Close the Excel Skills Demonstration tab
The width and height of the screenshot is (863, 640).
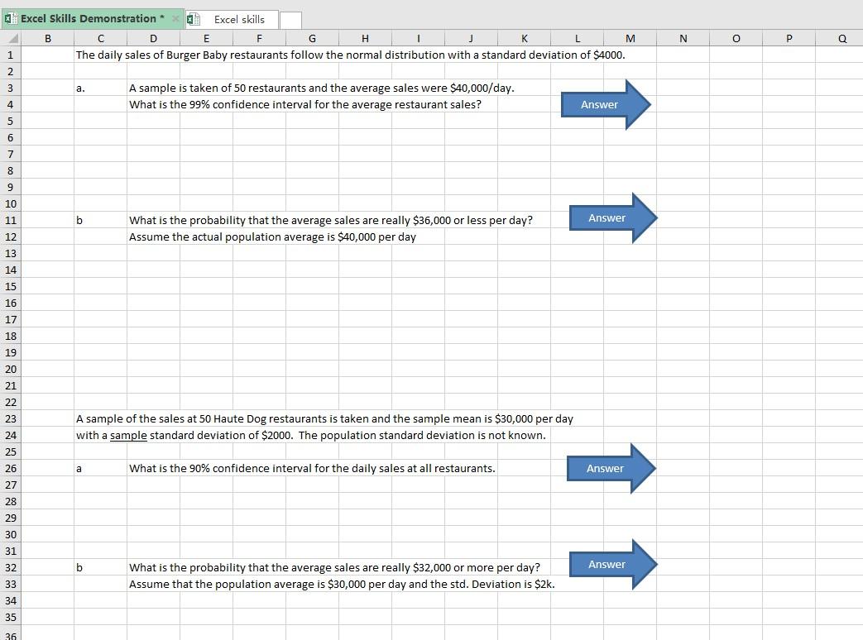pyautogui.click(x=175, y=19)
